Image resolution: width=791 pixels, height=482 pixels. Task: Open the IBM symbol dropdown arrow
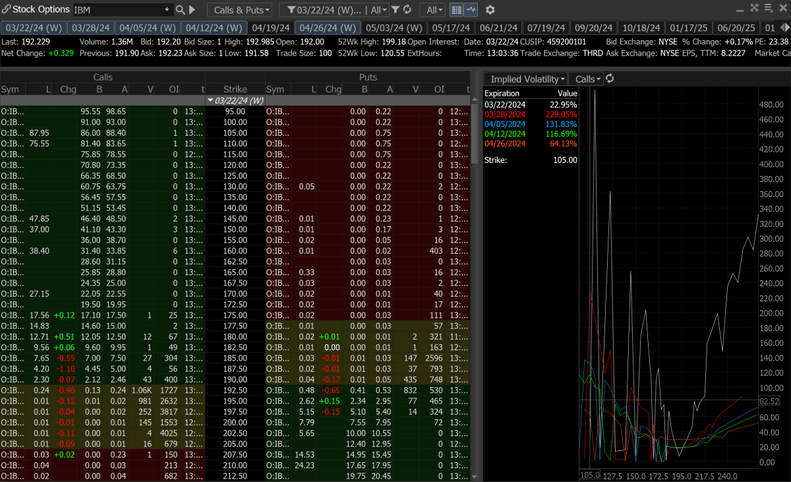point(166,10)
